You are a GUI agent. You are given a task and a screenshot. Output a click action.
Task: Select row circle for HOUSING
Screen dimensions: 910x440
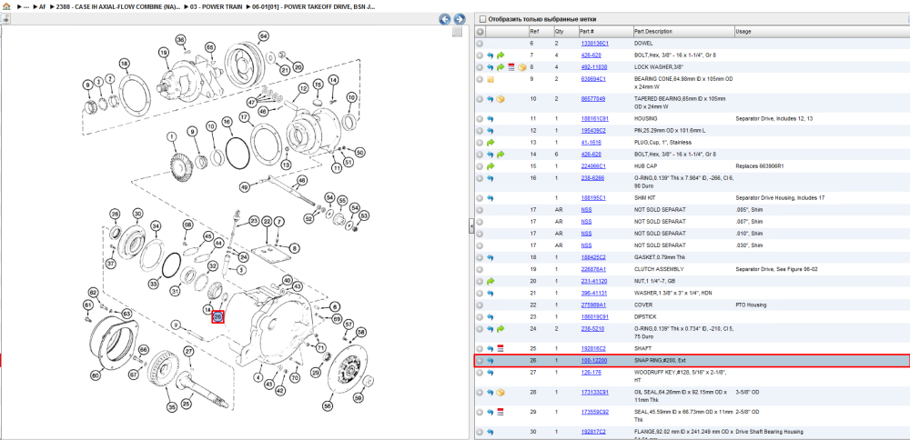coord(480,118)
